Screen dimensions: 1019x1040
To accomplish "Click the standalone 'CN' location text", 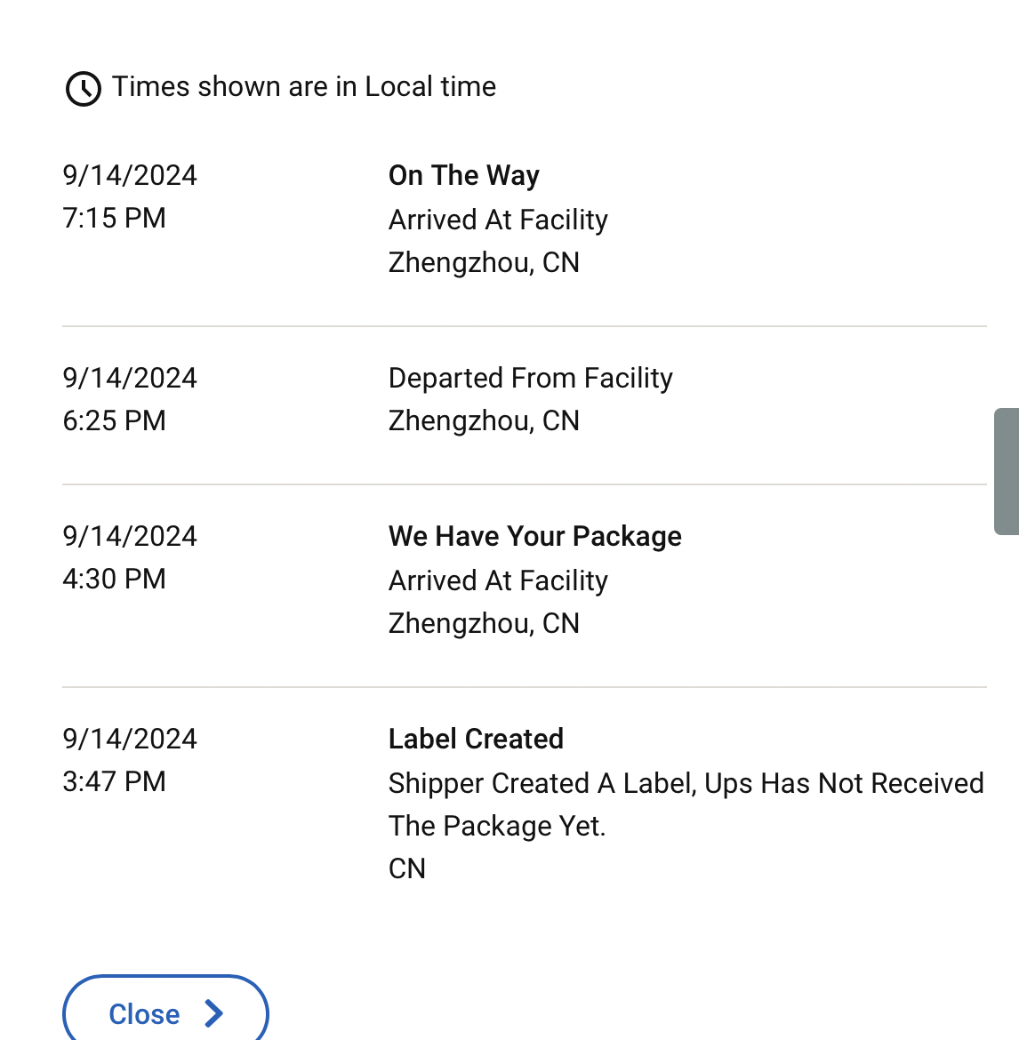I will click(406, 868).
